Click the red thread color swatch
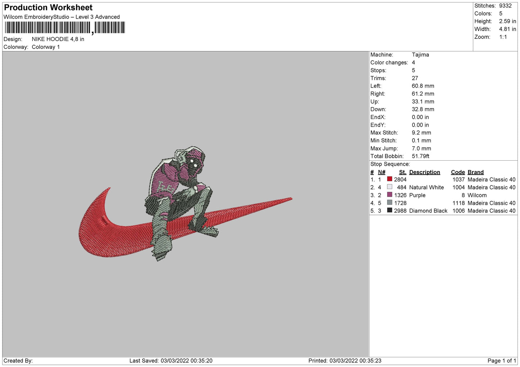 [x=389, y=179]
